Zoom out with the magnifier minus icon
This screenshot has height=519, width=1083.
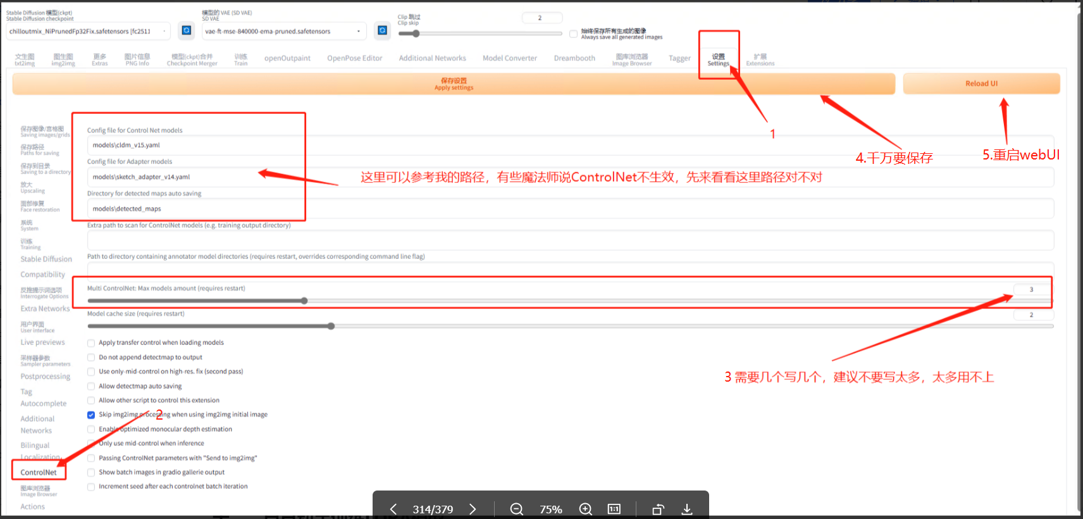(516, 509)
